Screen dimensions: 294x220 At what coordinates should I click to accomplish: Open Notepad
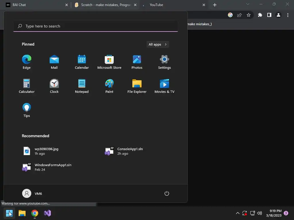(x=82, y=86)
